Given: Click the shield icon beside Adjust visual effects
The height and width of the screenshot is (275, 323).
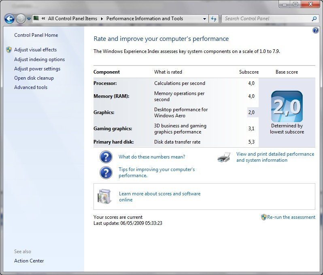Looking at the screenshot, I should point(9,50).
